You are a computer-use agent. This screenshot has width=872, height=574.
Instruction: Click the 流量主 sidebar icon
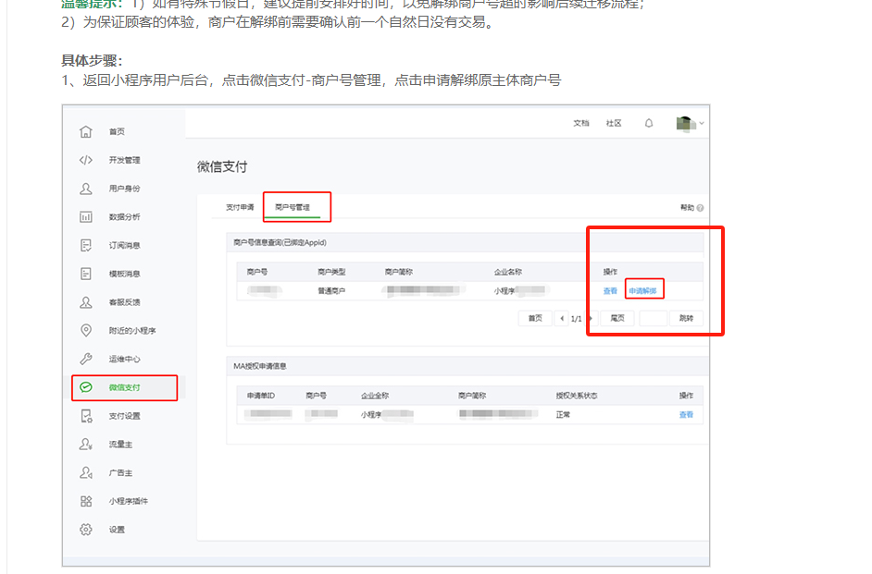click(86, 444)
